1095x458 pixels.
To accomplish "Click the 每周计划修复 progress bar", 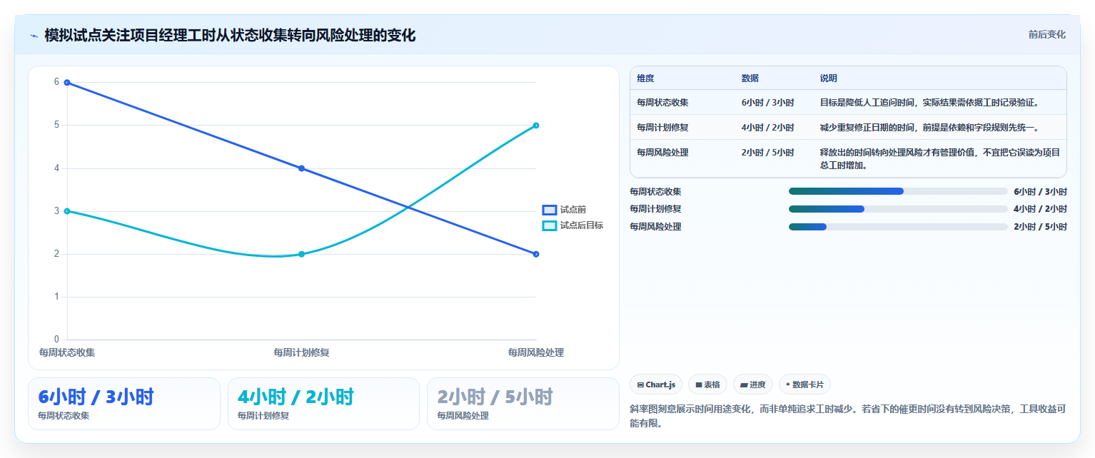I will coord(898,209).
